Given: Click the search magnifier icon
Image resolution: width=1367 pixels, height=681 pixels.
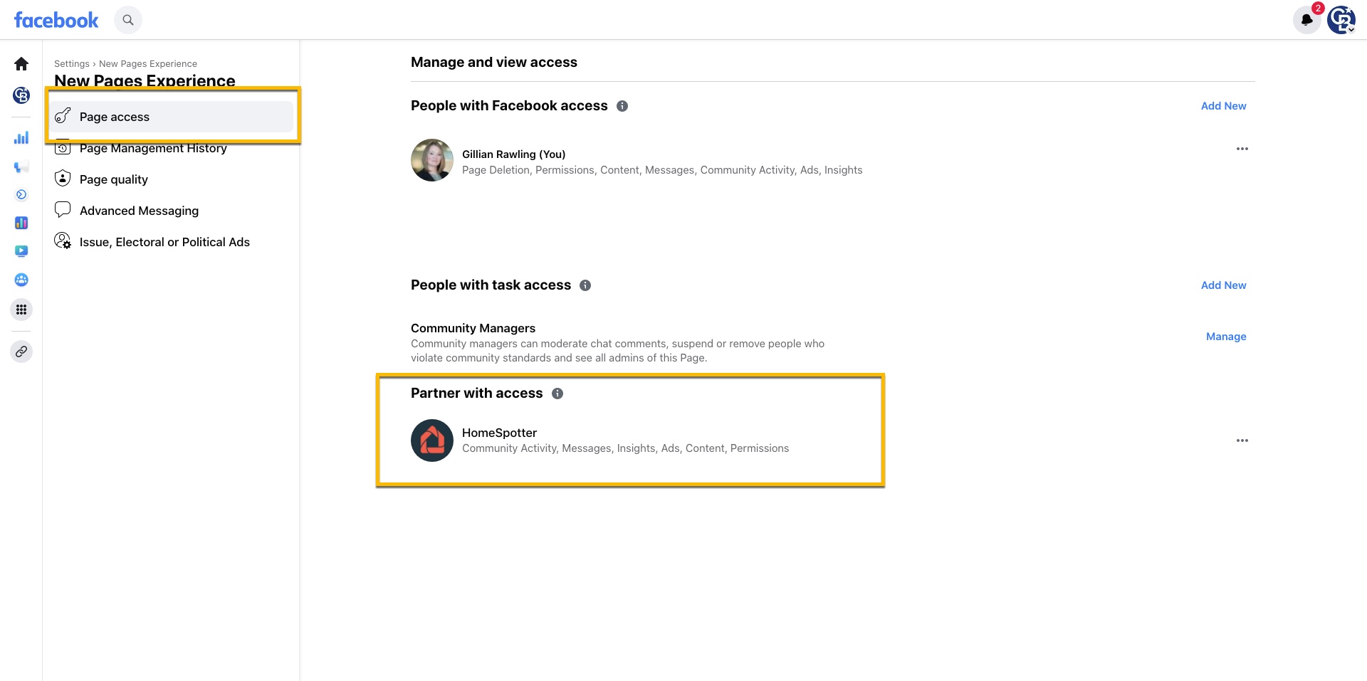Looking at the screenshot, I should point(128,20).
